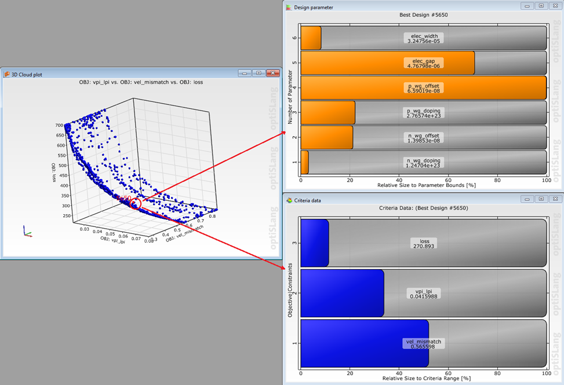
Task: Click the Design parameter window icon
Action: click(289, 7)
